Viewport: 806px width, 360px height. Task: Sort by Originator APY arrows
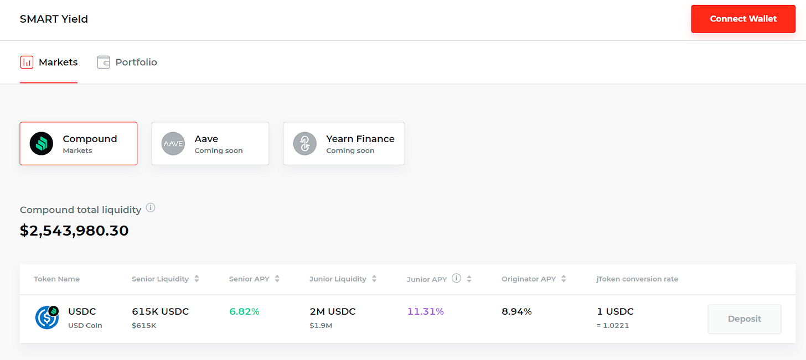(x=564, y=279)
